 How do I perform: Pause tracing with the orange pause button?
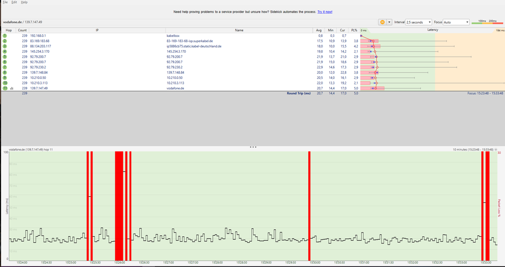382,22
